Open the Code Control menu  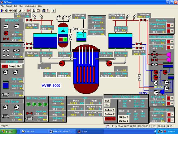pos(31,6)
